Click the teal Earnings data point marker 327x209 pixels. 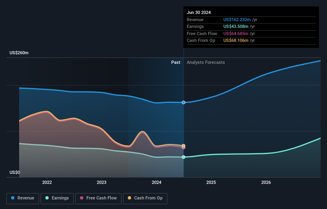pos(183,157)
